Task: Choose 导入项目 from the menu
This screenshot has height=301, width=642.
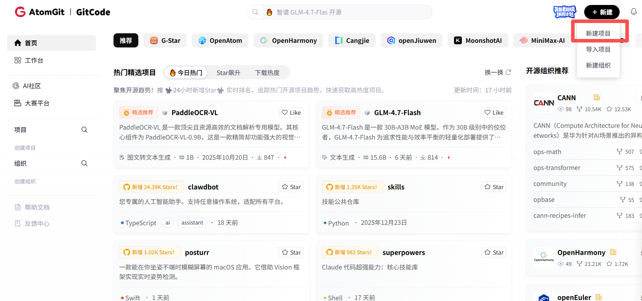Action: click(598, 49)
